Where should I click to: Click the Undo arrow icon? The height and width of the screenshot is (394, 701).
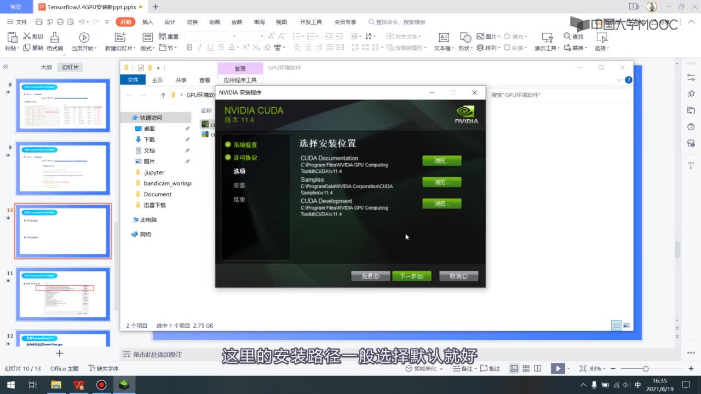tap(82, 22)
